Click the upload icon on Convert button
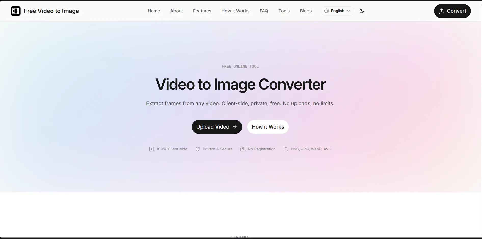Screen dimensions: 482x239 [441, 11]
